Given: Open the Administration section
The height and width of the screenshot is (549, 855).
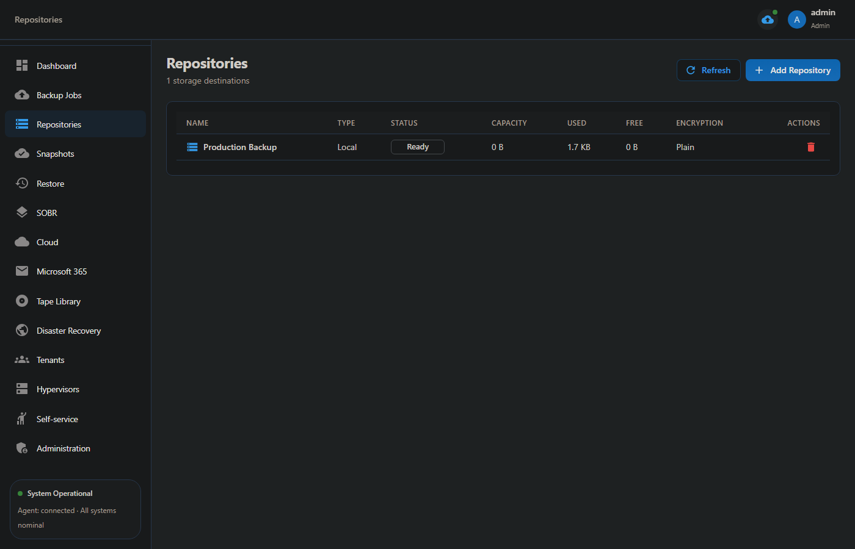Looking at the screenshot, I should (x=75, y=448).
